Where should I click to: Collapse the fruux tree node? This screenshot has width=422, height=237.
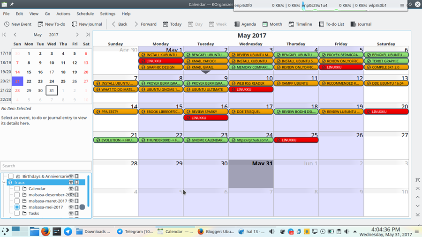coord(4,183)
